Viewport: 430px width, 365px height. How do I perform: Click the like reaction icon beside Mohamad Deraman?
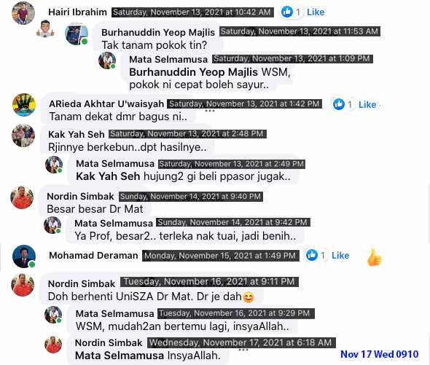(x=312, y=255)
